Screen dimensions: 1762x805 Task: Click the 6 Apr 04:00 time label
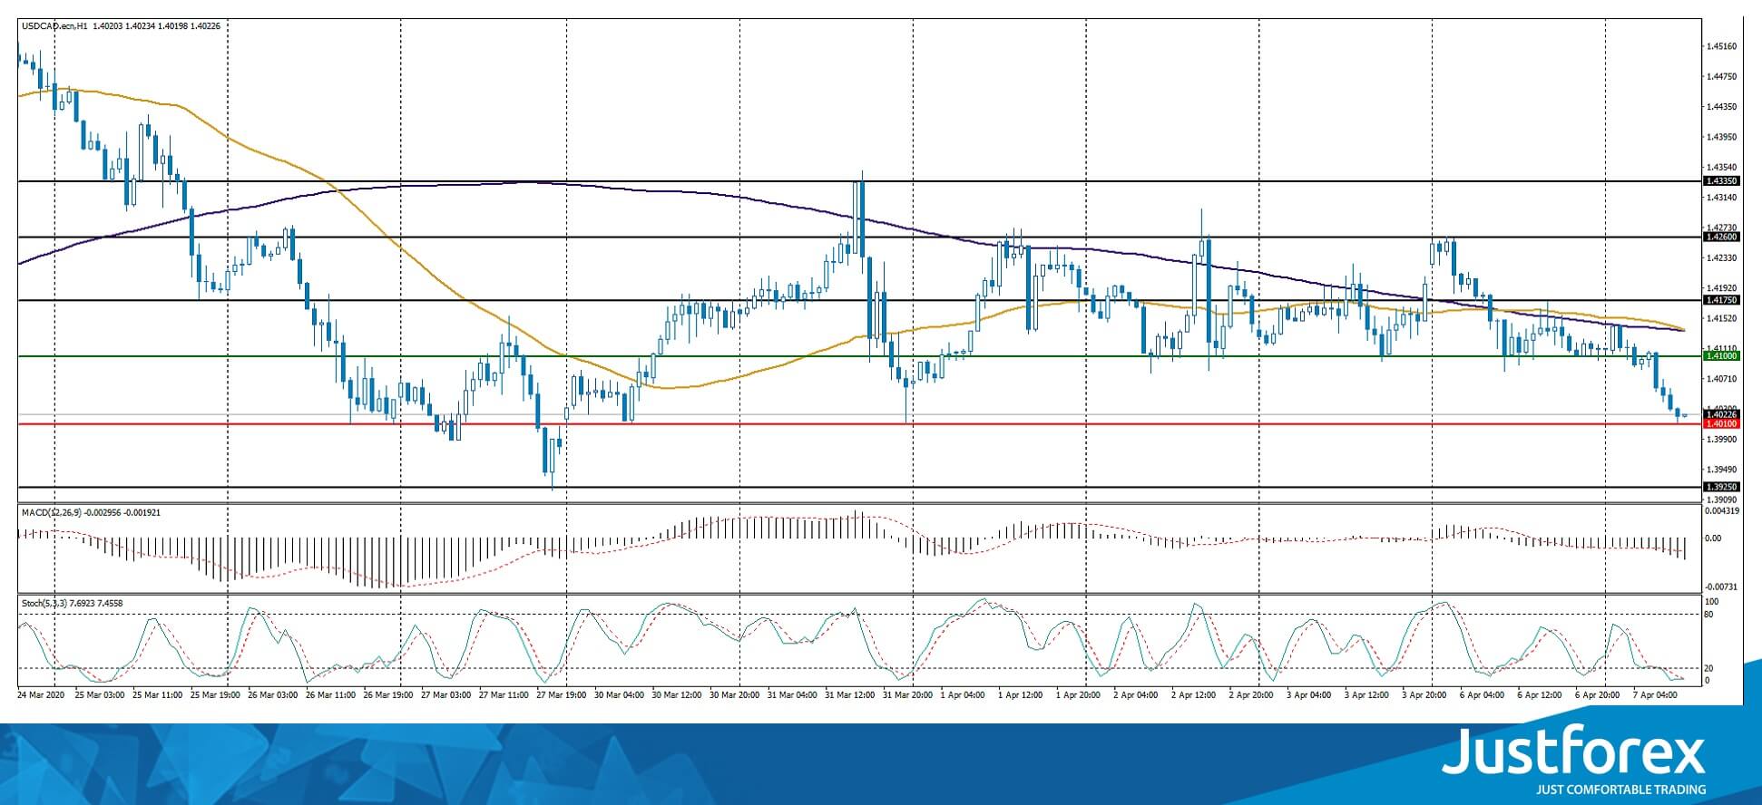tap(1483, 694)
